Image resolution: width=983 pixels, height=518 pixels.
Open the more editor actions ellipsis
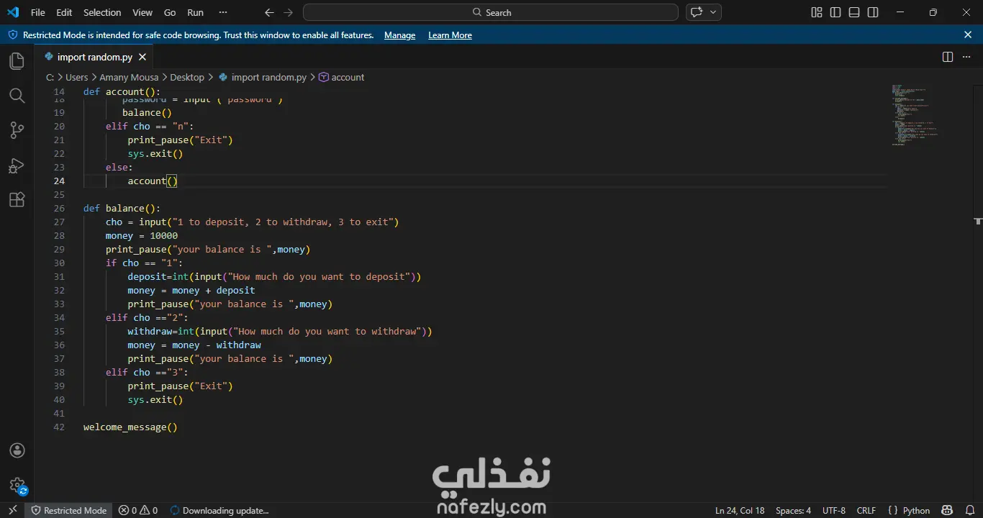pos(966,57)
